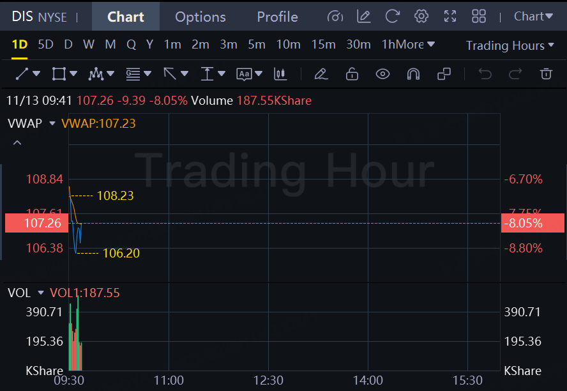Click the candlestick indicator icon
This screenshot has height=391, width=567.
(x=280, y=73)
